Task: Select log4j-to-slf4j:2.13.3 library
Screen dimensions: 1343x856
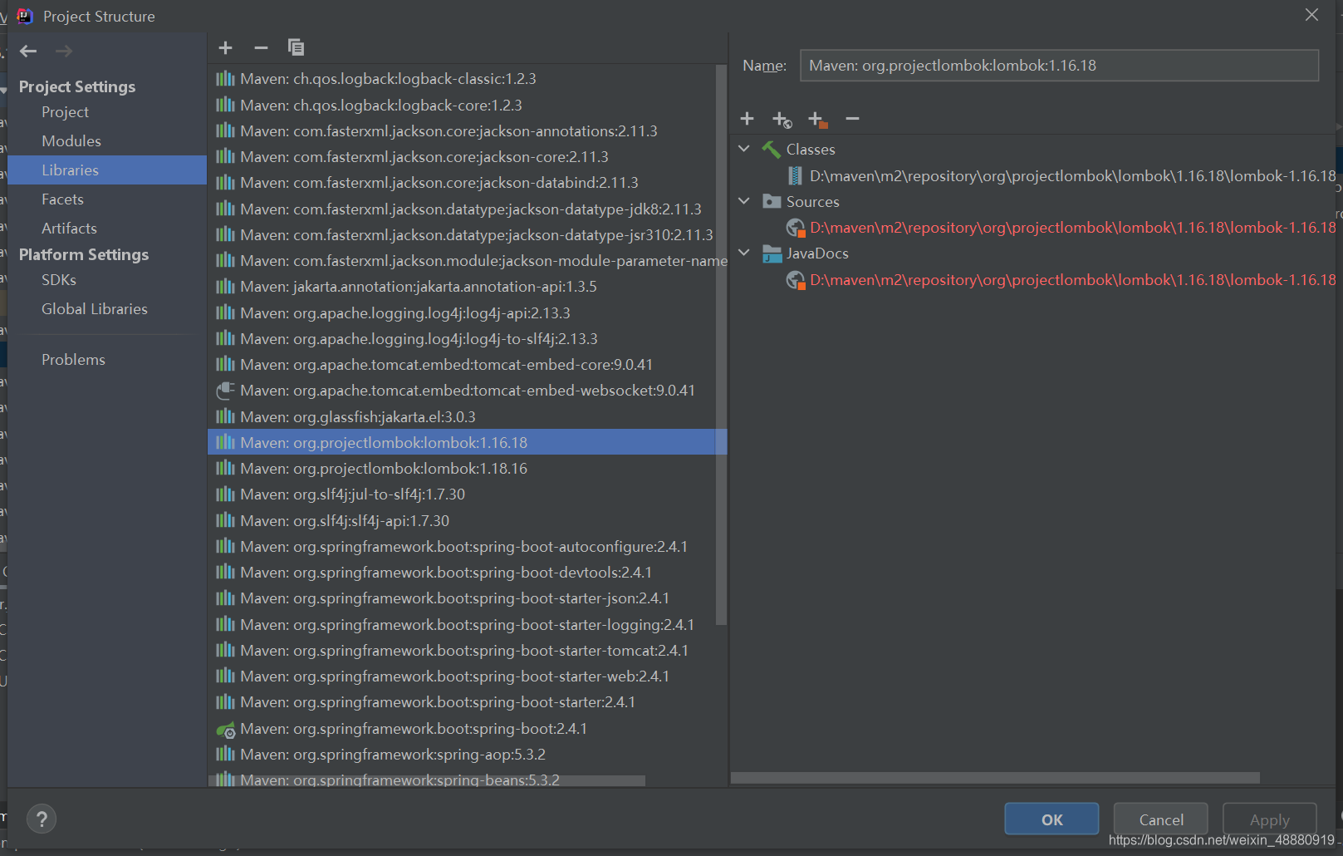Action: pos(467,339)
